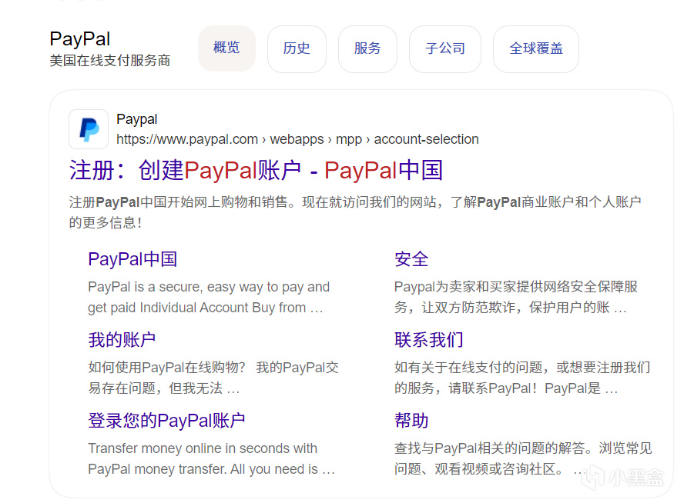Click the Transfer money online description text
The height and width of the screenshot is (503, 684).
212,458
